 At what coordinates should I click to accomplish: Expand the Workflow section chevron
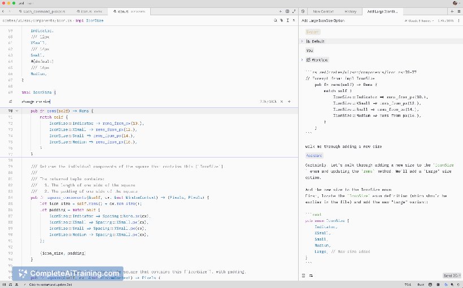[x=302, y=60]
